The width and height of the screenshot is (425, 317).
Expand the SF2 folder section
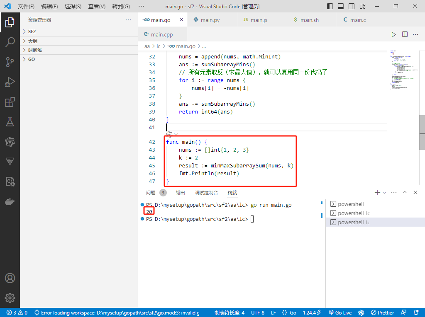tap(79, 31)
